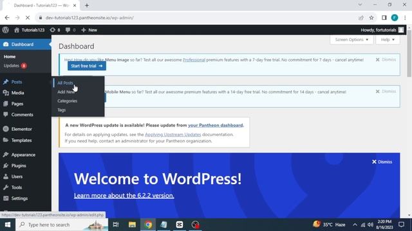This screenshot has width=412, height=231.
Task: Go to Home under Dashboard
Action: tap(10, 56)
